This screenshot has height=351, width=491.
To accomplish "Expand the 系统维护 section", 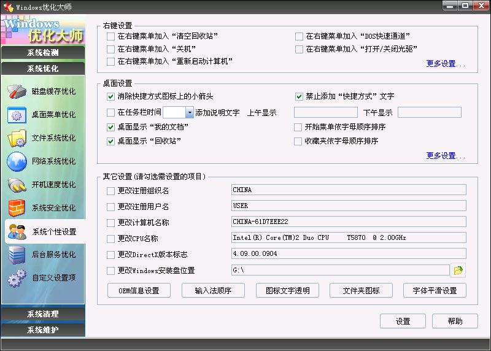I will tap(43, 330).
